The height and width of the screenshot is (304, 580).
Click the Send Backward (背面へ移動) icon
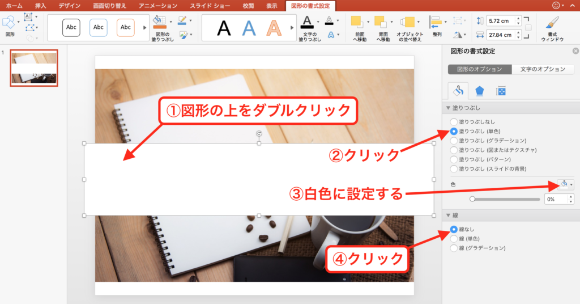(x=381, y=23)
